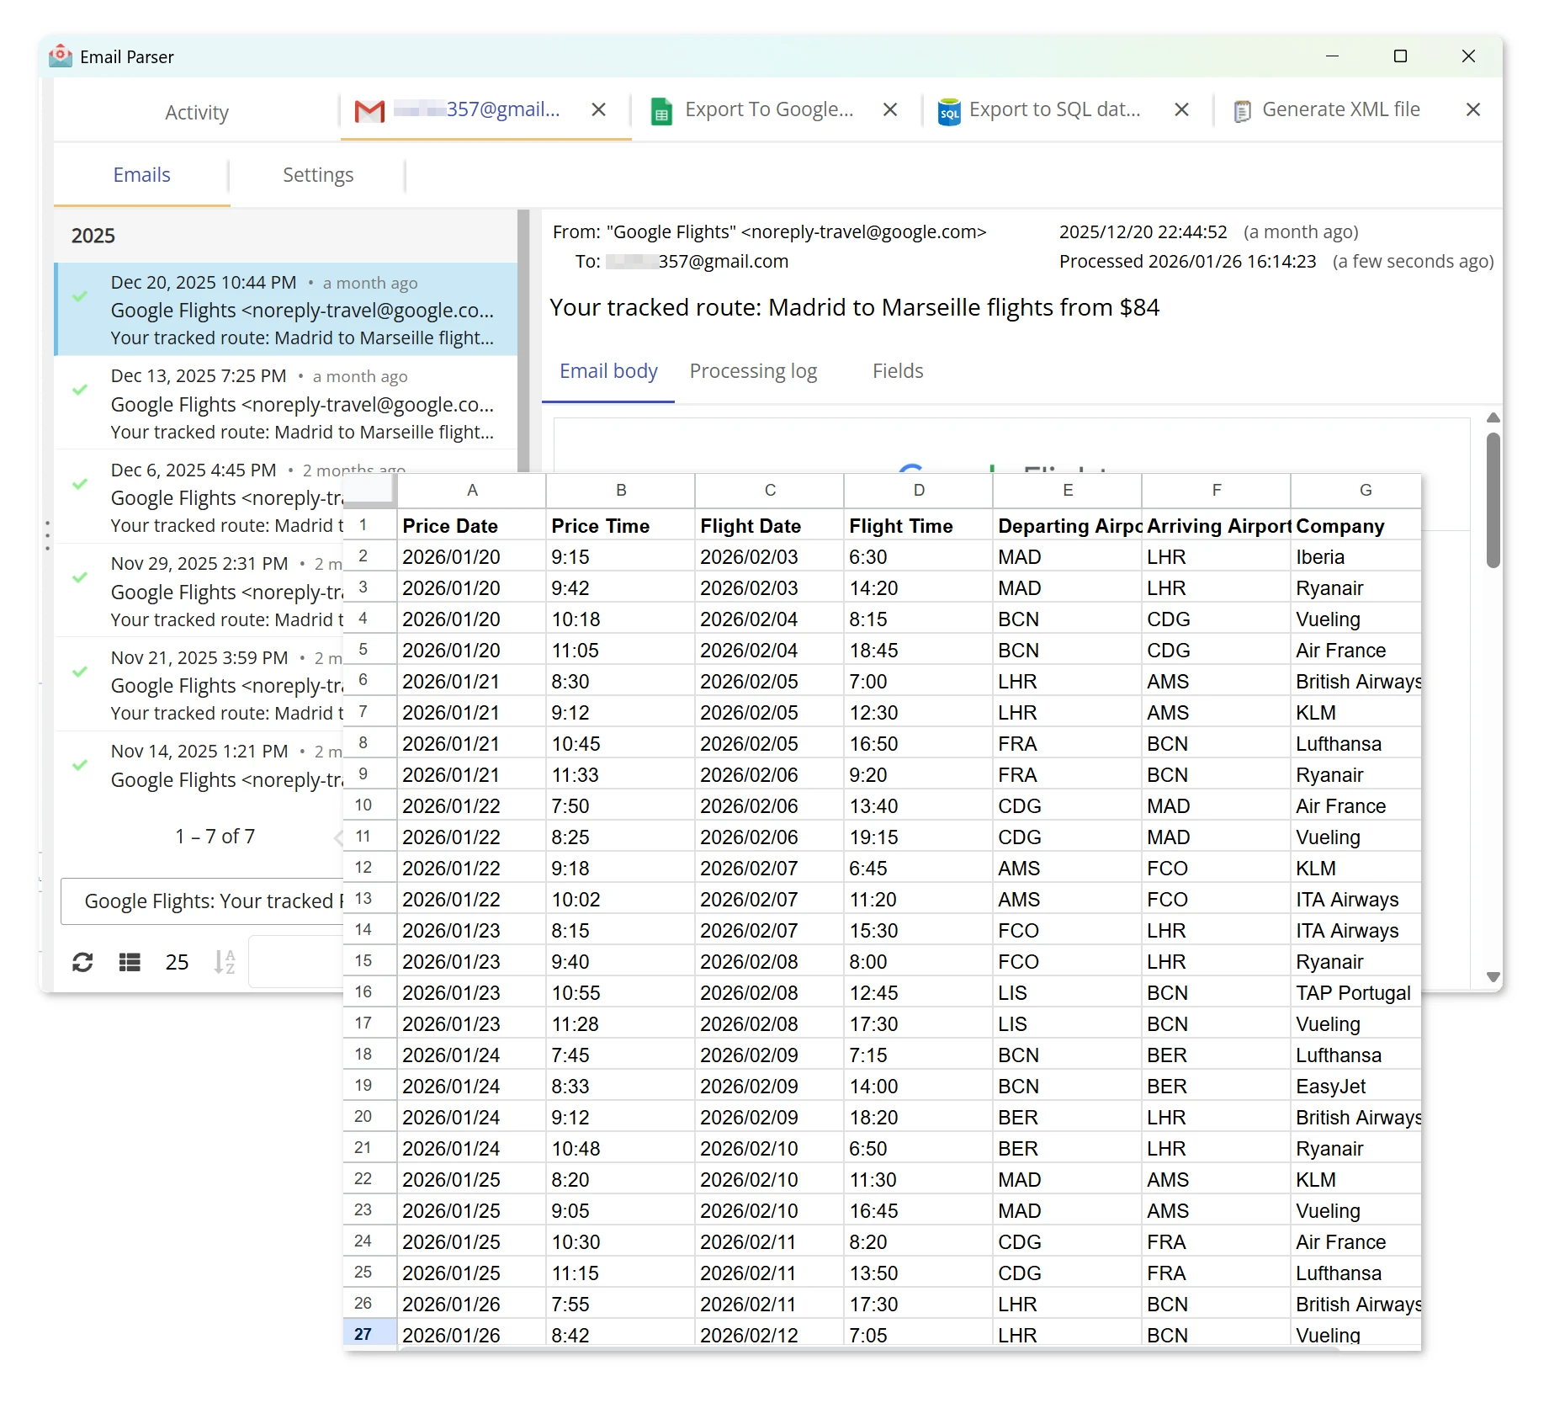1565x1419 pixels.
Task: Switch to the Settings tab
Action: [317, 174]
